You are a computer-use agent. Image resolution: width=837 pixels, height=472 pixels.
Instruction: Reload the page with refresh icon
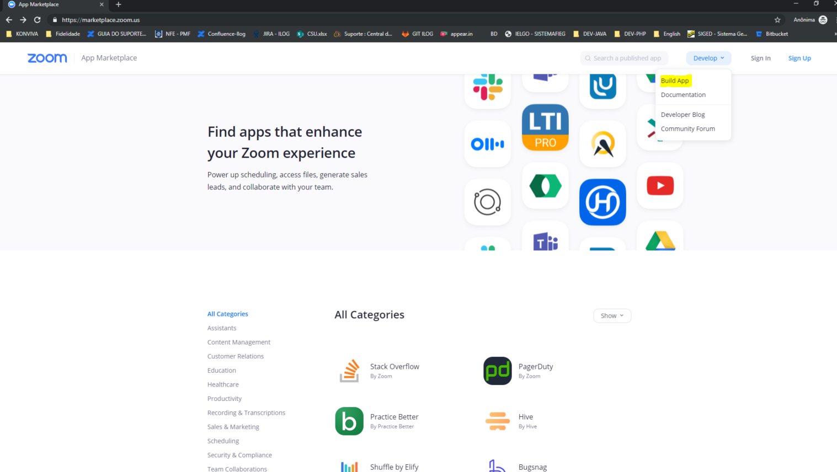pos(37,20)
